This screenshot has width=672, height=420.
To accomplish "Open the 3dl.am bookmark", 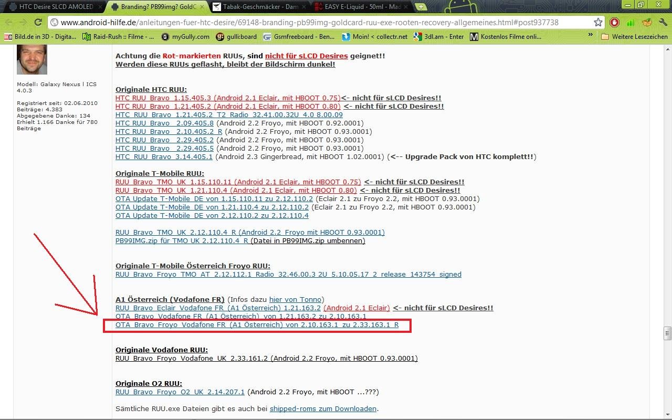I will click(439, 37).
